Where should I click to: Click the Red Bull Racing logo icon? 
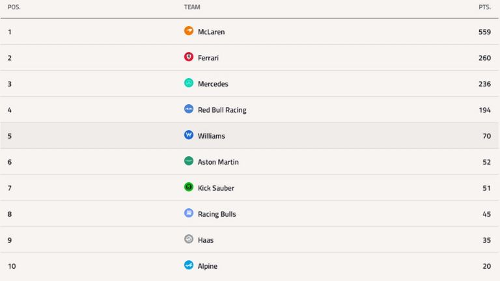click(189, 109)
